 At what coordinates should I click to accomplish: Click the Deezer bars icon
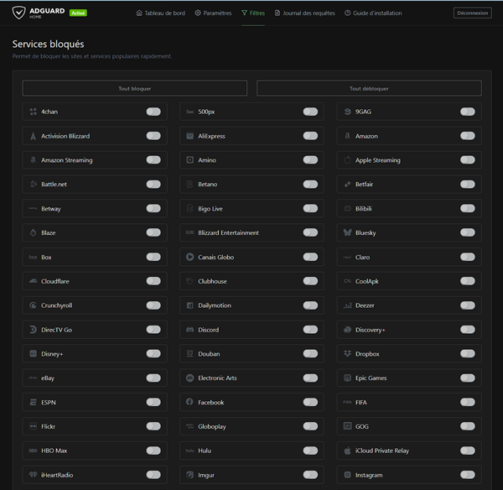(347, 305)
